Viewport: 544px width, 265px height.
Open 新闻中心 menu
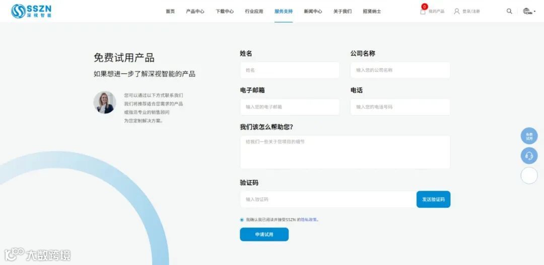point(313,12)
